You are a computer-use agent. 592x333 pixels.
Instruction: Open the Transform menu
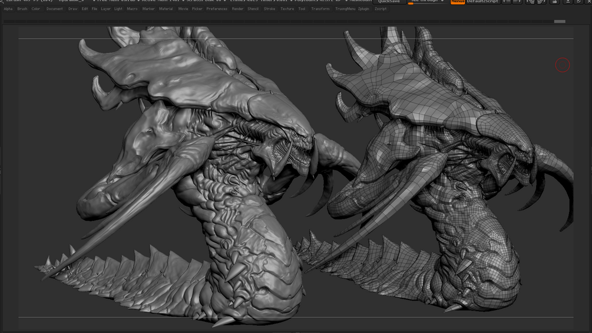(320, 9)
